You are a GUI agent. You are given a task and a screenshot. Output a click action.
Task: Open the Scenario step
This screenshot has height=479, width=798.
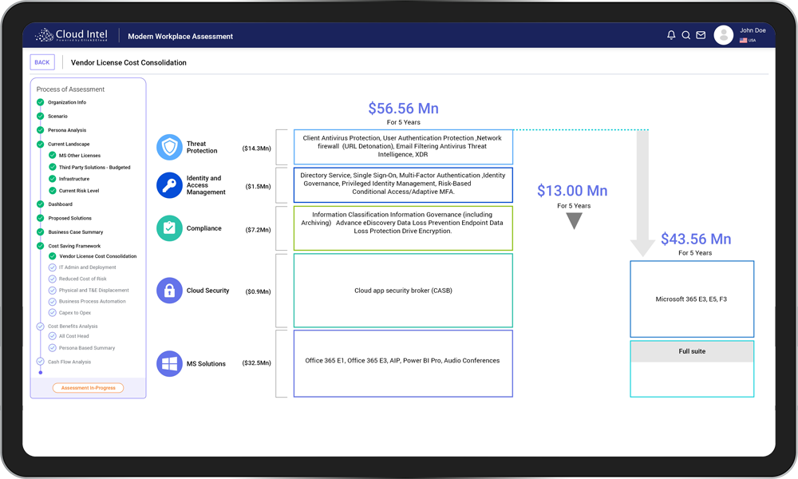pyautogui.click(x=57, y=116)
